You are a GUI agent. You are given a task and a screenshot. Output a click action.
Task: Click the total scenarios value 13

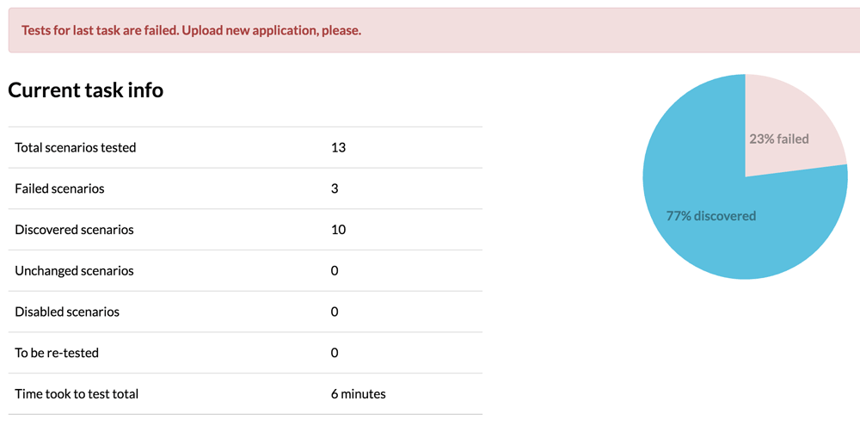tap(338, 147)
